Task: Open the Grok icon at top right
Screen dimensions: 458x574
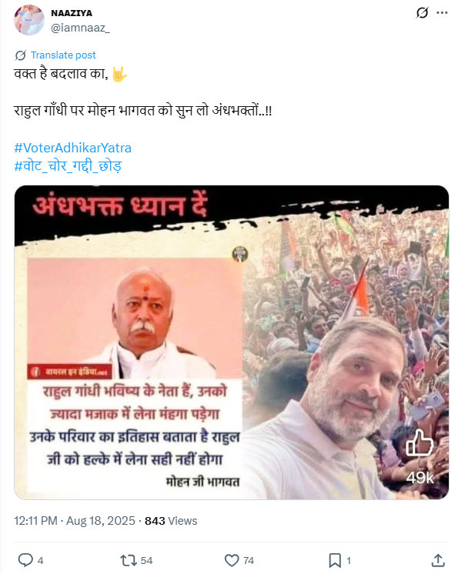Action: point(422,13)
